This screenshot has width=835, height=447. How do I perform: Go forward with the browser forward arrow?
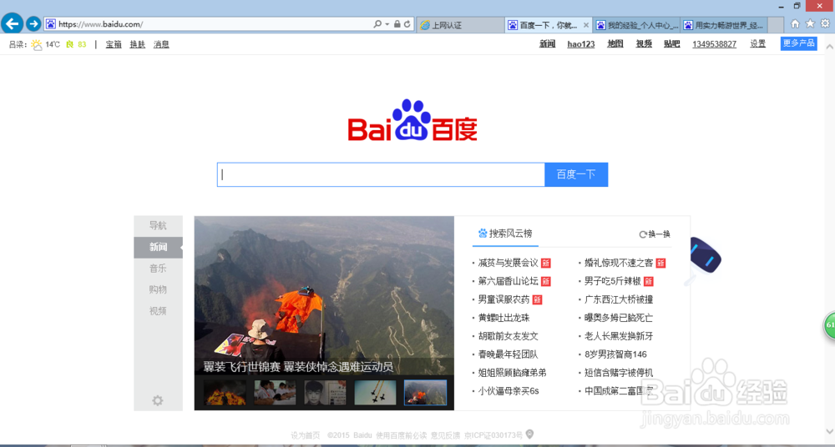tap(33, 23)
